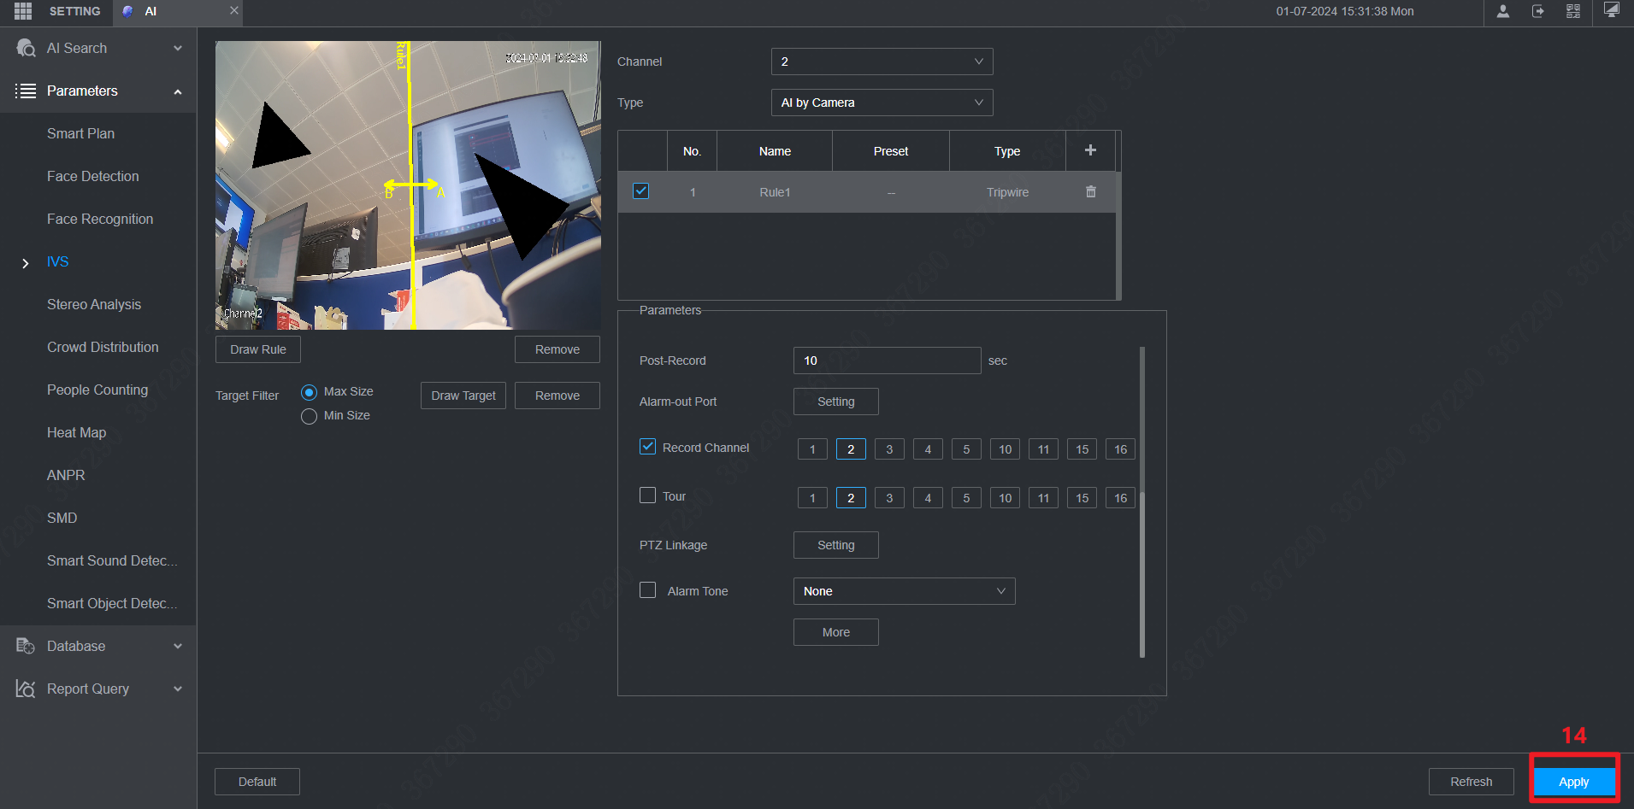
Task: Enable the Tour checkbox
Action: 647,495
